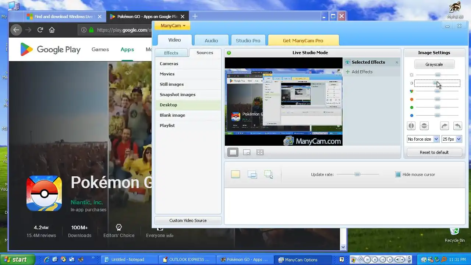Switch to the Effects tab

click(x=171, y=53)
